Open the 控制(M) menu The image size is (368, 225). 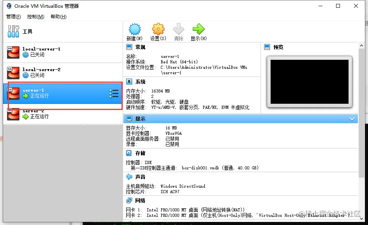(x=36, y=17)
